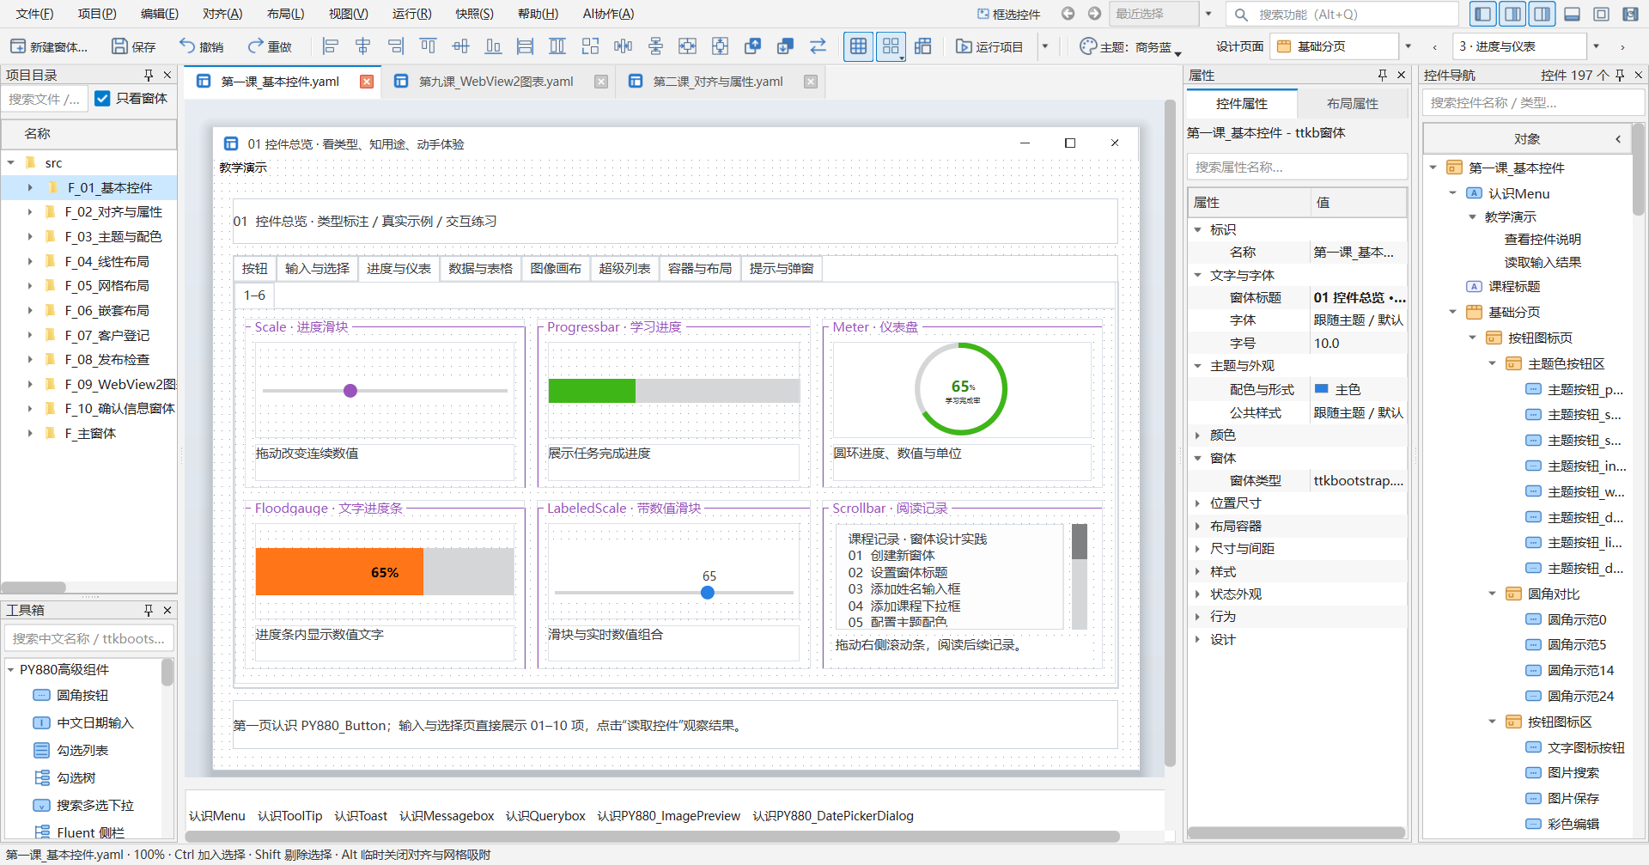Toggle the grid display button
This screenshot has width=1649, height=865.
(858, 46)
